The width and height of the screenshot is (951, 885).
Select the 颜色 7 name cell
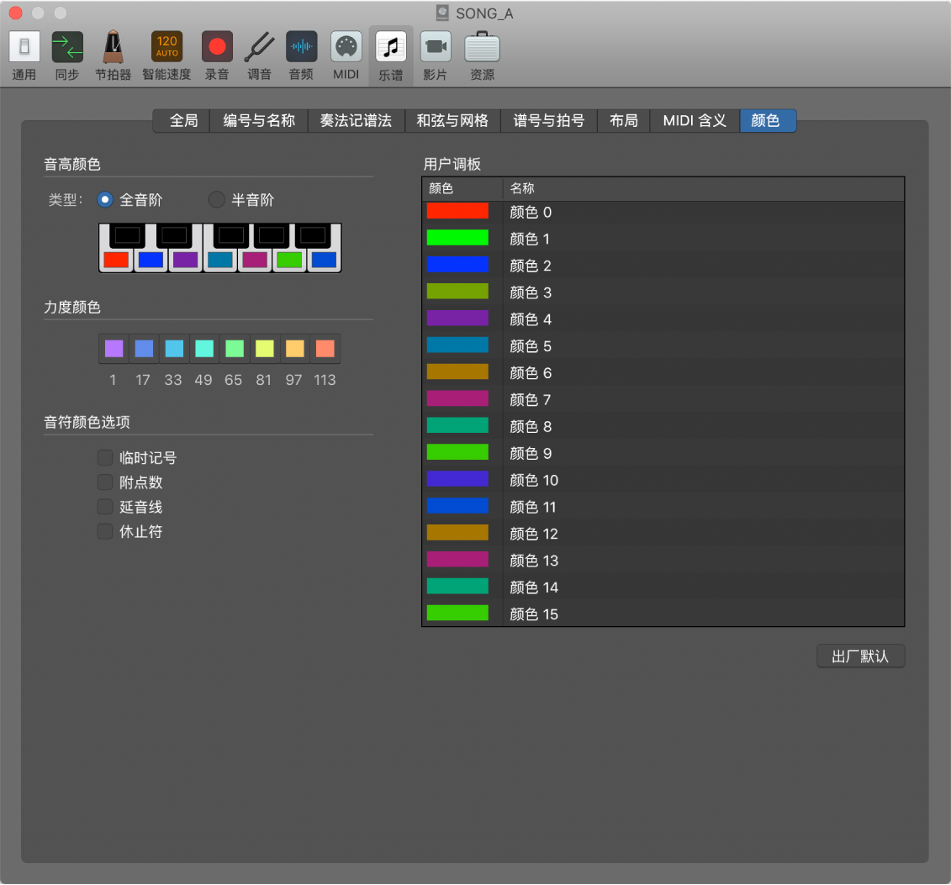[x=704, y=399]
